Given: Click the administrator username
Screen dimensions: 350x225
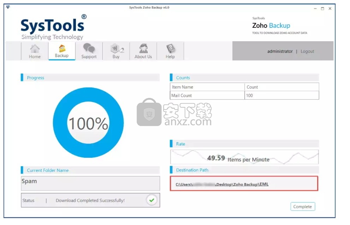Looking at the screenshot, I should point(280,51).
